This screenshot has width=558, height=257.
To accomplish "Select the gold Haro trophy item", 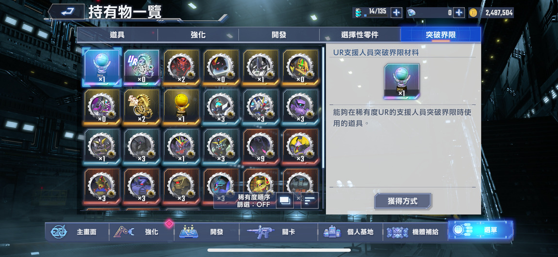I will point(181,107).
